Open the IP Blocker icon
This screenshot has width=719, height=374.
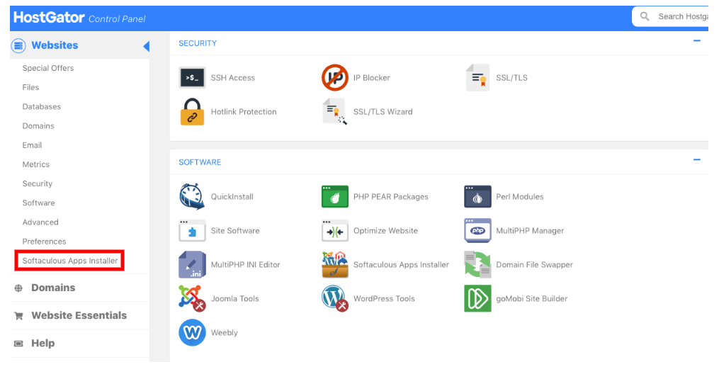(335, 77)
